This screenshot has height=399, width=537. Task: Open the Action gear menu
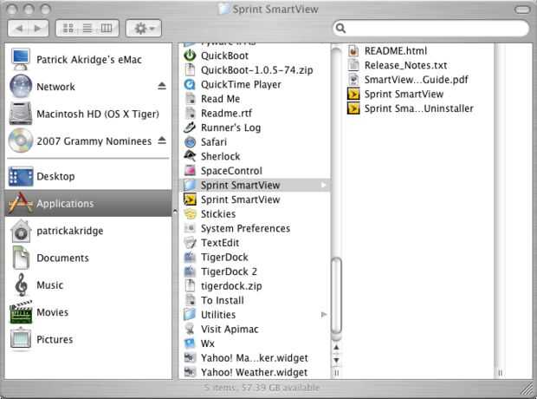[144, 28]
